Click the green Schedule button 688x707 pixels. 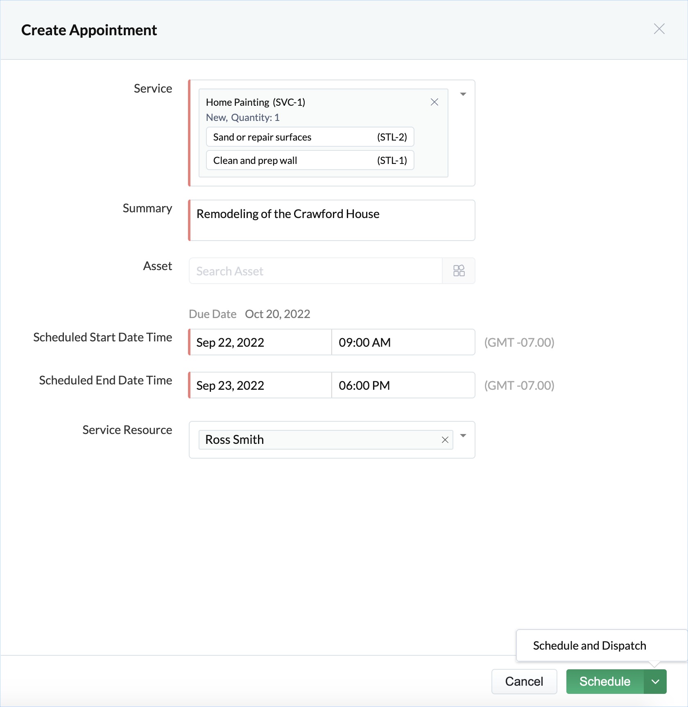click(x=605, y=681)
